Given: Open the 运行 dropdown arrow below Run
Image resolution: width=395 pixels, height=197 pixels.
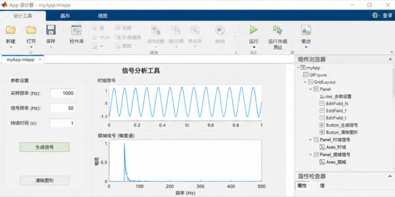Looking at the screenshot, I should 254,47.
